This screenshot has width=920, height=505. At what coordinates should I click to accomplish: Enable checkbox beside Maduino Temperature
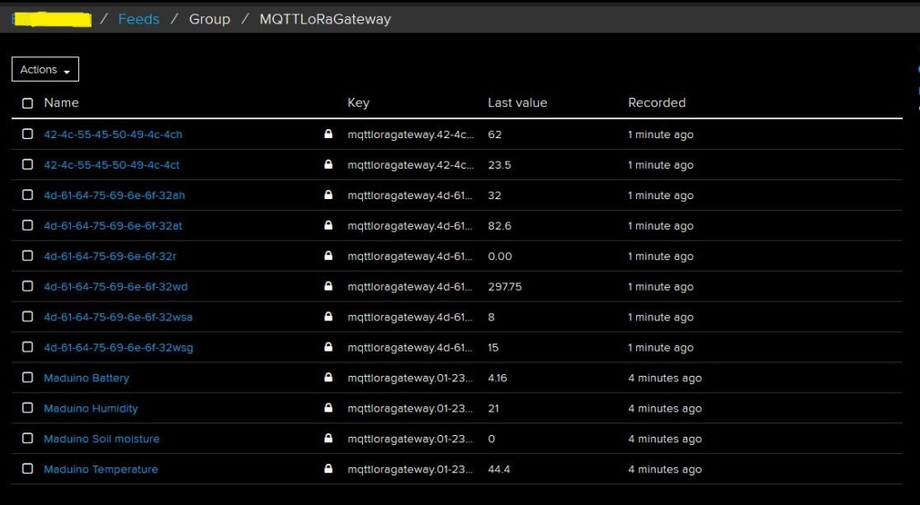coord(28,470)
